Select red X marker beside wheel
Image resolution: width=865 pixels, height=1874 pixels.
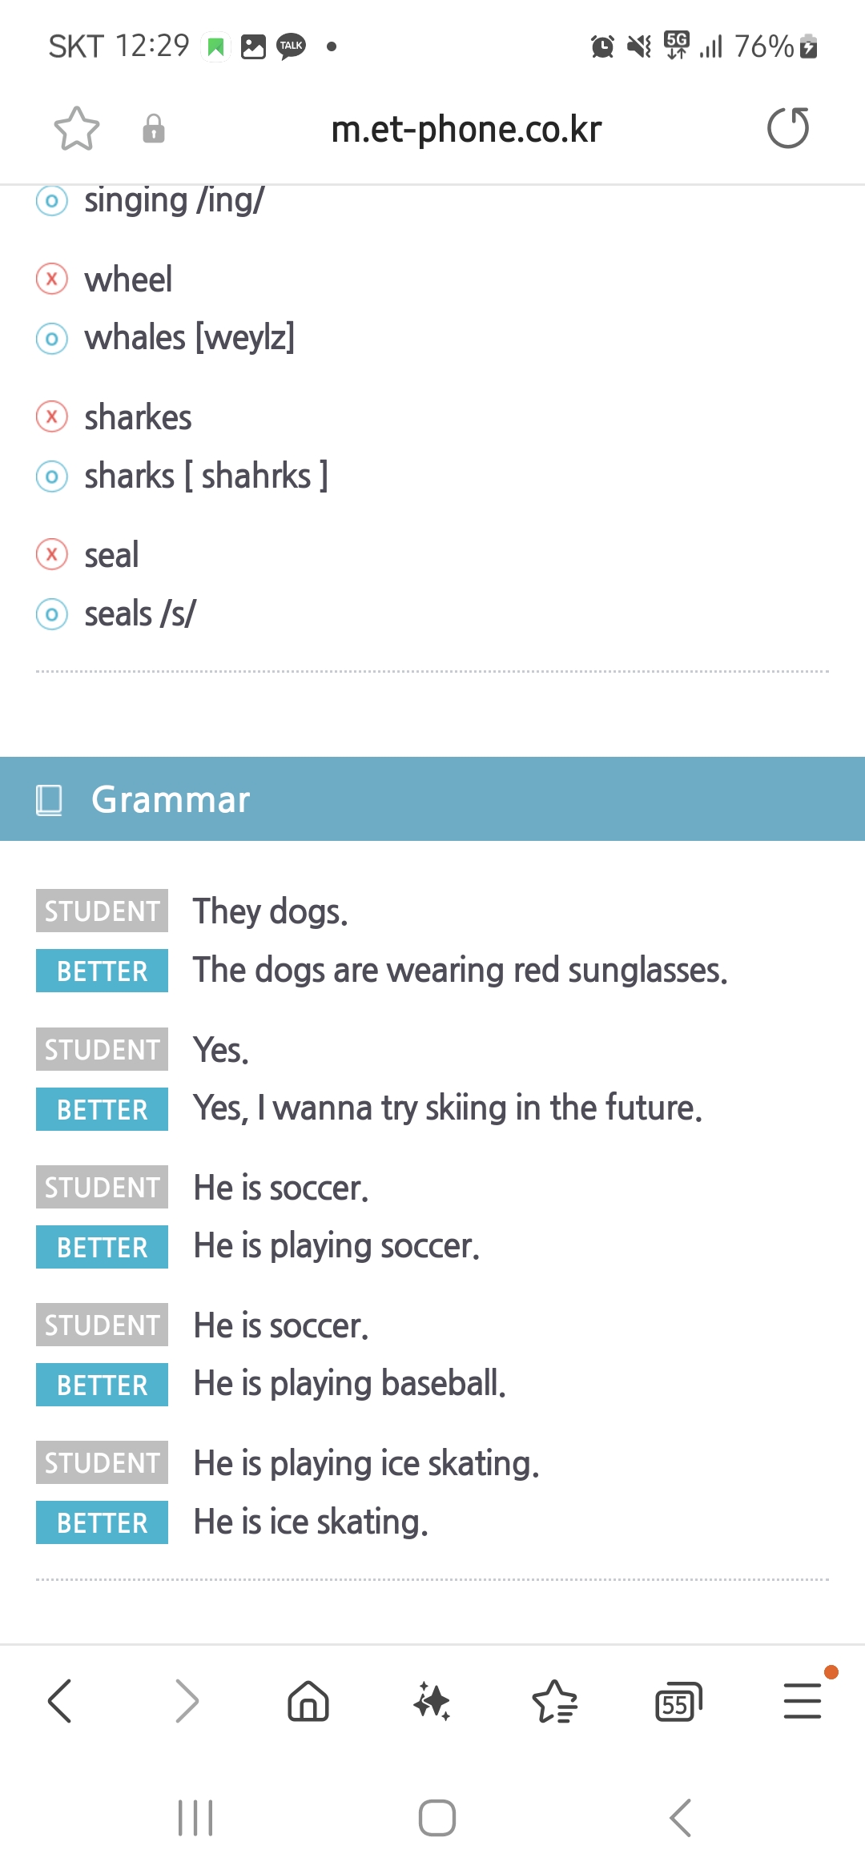click(x=52, y=279)
